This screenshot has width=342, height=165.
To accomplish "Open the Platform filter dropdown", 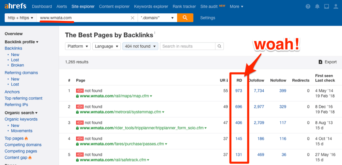I will pos(78,46).
